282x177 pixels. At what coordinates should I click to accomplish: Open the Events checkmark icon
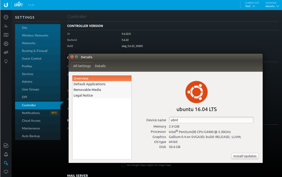6,145
